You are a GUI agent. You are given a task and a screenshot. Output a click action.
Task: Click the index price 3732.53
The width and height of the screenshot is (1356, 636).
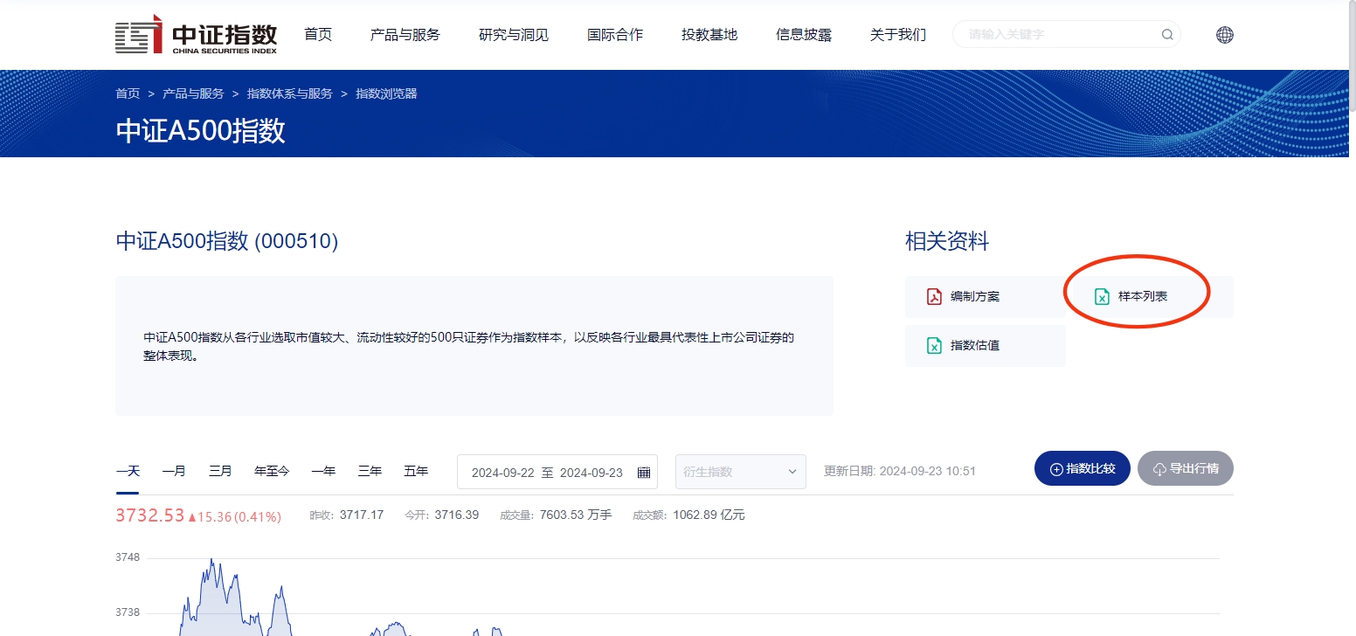coord(149,515)
